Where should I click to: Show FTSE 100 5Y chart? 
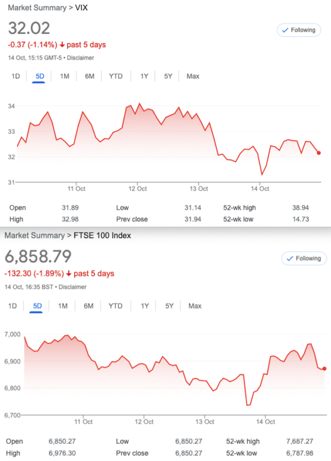[x=169, y=306]
